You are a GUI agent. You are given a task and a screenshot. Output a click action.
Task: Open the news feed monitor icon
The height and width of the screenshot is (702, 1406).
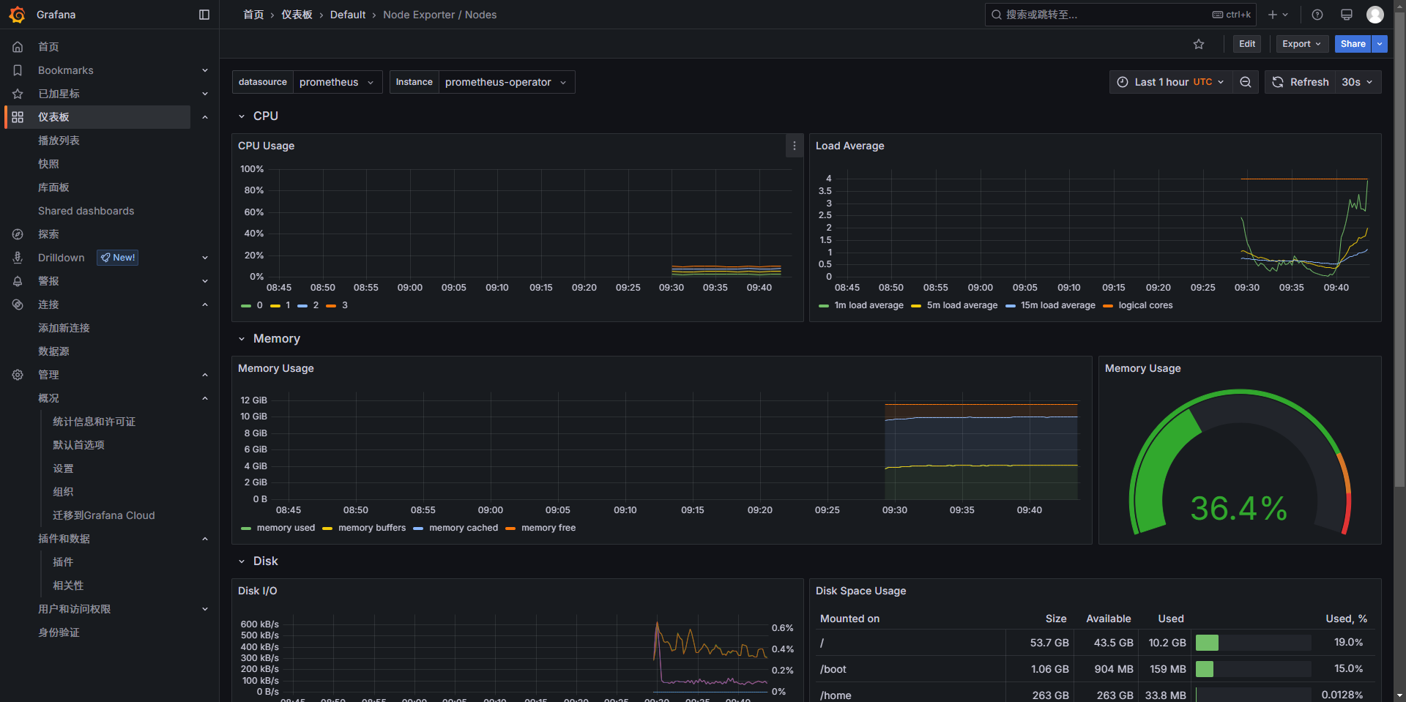tap(1346, 15)
